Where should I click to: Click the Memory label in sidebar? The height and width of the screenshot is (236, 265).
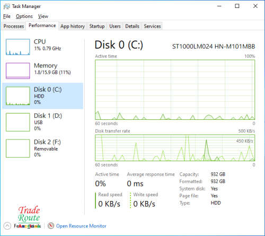(x=46, y=66)
